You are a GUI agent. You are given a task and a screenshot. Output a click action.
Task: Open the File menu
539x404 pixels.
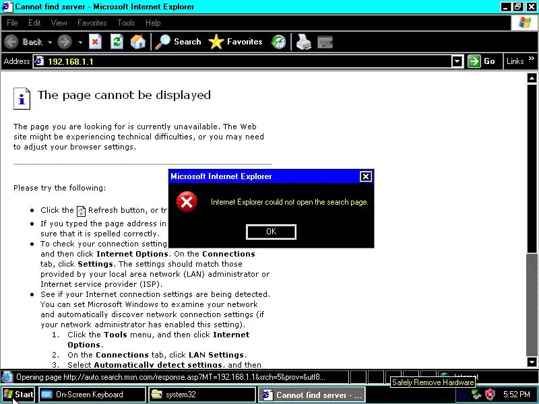pos(12,23)
